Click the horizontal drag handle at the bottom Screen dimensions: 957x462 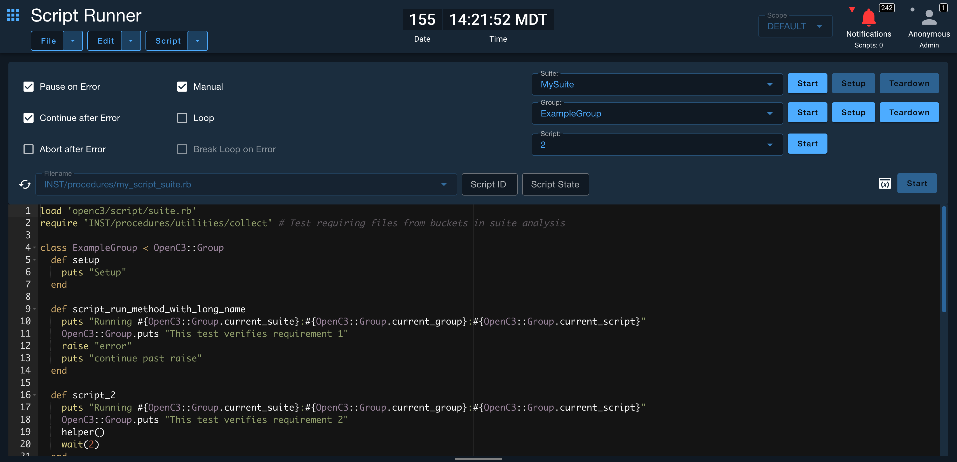click(478, 459)
